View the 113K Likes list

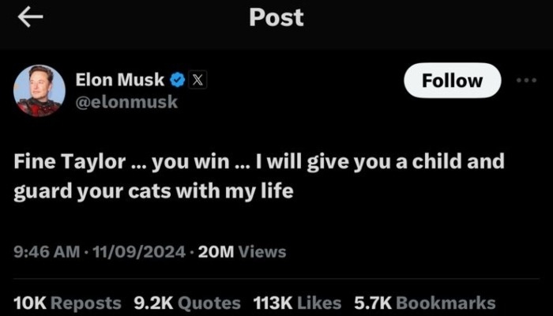[297, 303]
